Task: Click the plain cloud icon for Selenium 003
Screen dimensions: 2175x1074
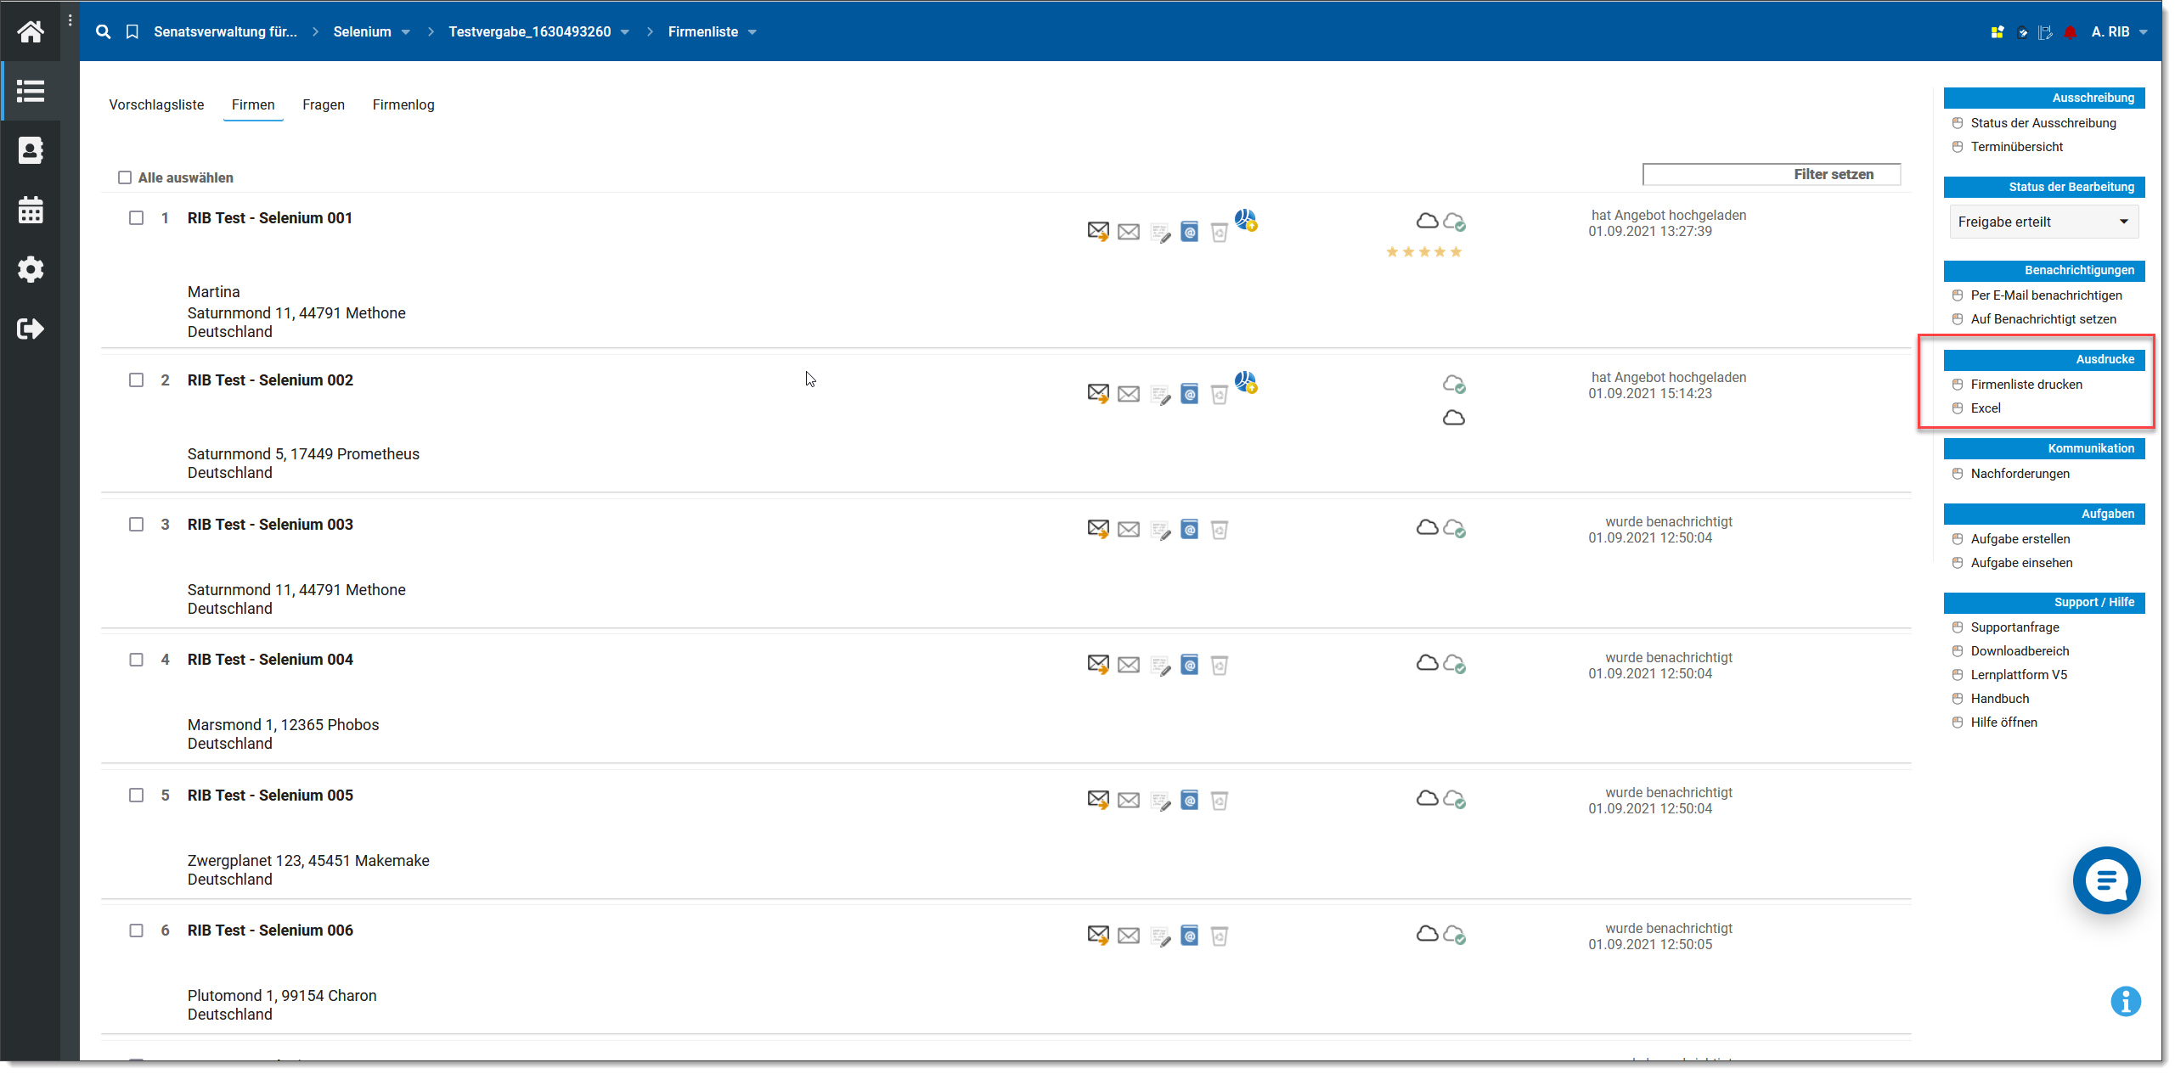Action: click(x=1428, y=527)
